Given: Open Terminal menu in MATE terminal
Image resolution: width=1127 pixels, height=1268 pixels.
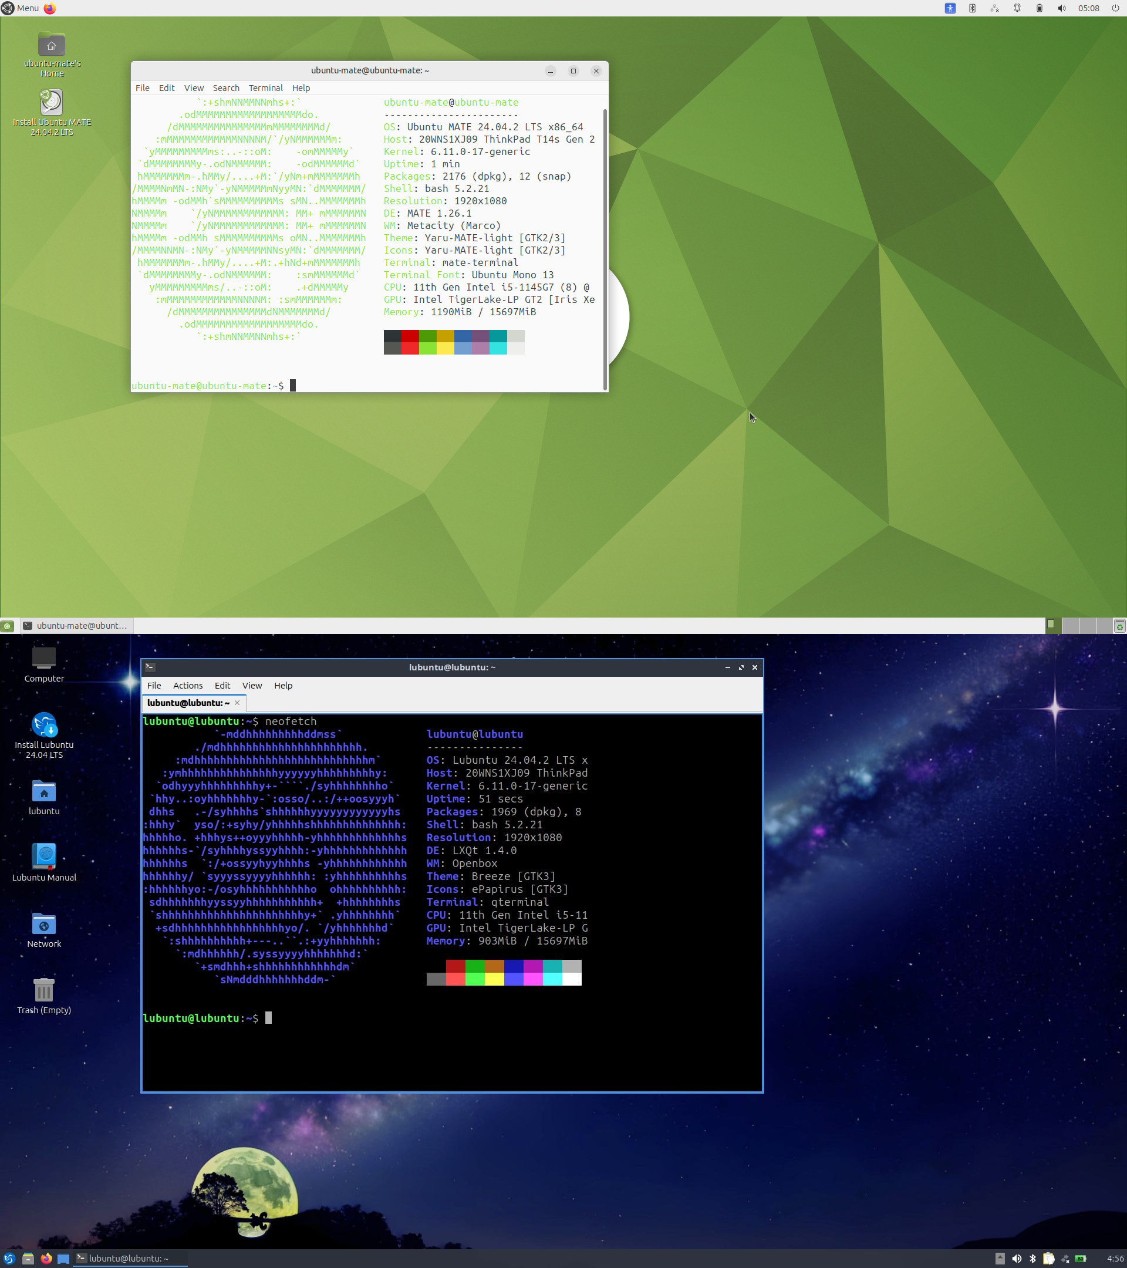Looking at the screenshot, I should 265,88.
